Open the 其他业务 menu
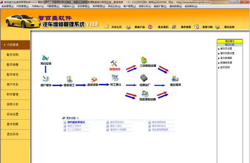The image size is (250, 163). click(x=114, y=6)
